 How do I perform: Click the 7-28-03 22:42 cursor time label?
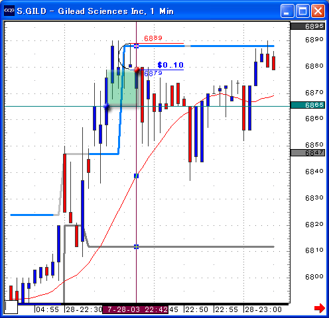(135, 309)
